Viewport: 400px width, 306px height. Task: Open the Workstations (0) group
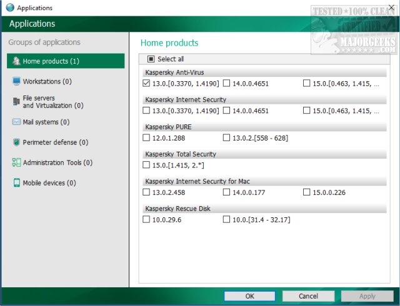(x=47, y=81)
